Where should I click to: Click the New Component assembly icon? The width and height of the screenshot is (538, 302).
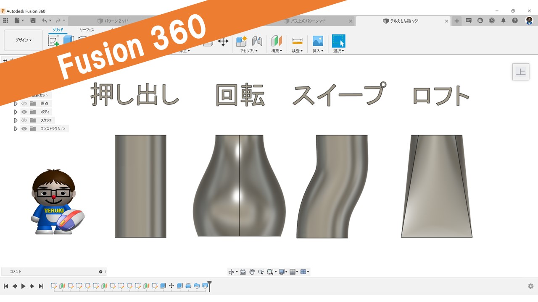[241, 41]
